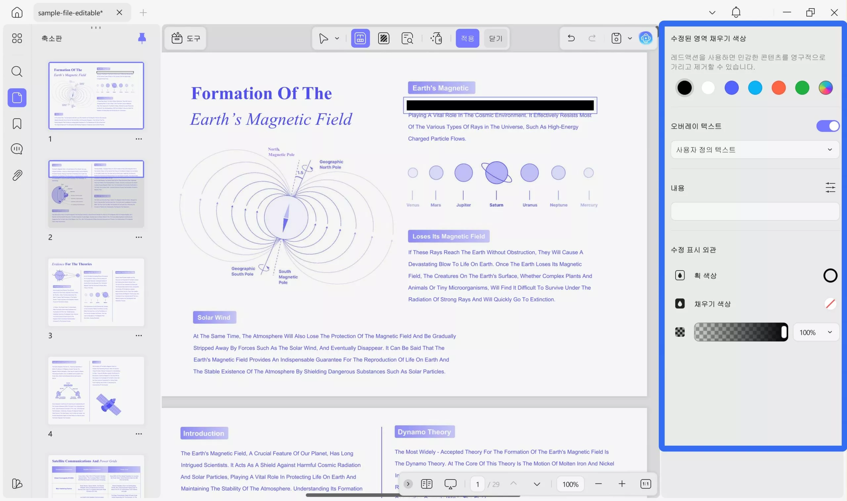This screenshot has height=501, width=847.
Task: Toggle the 오버레이 텍스트 switch off
Action: coord(827,126)
